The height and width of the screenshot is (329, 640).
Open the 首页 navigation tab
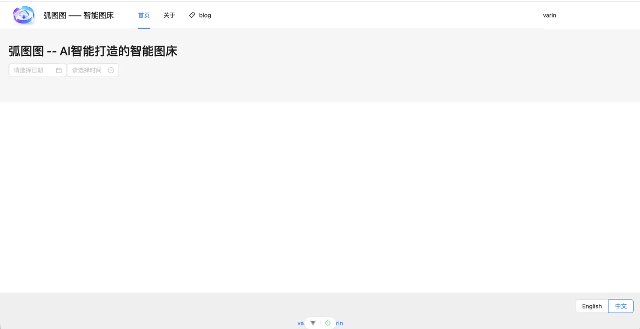pyautogui.click(x=144, y=15)
